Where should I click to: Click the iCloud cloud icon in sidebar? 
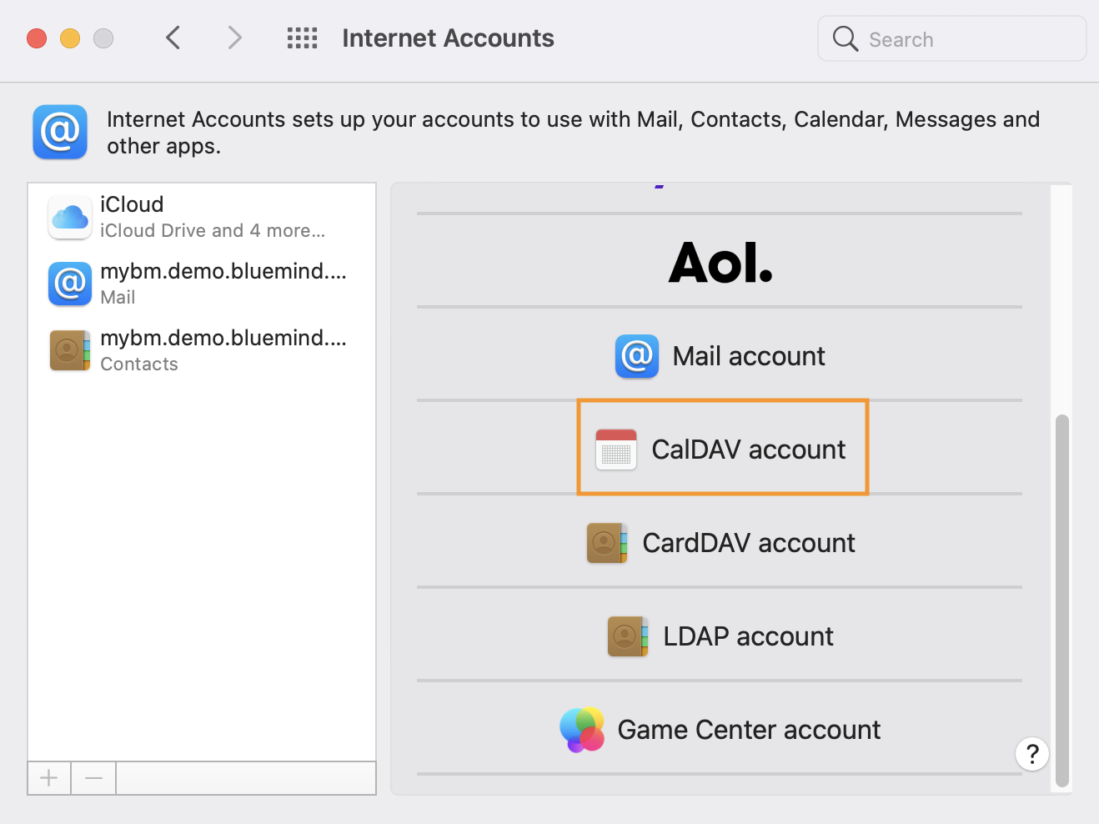pos(70,218)
